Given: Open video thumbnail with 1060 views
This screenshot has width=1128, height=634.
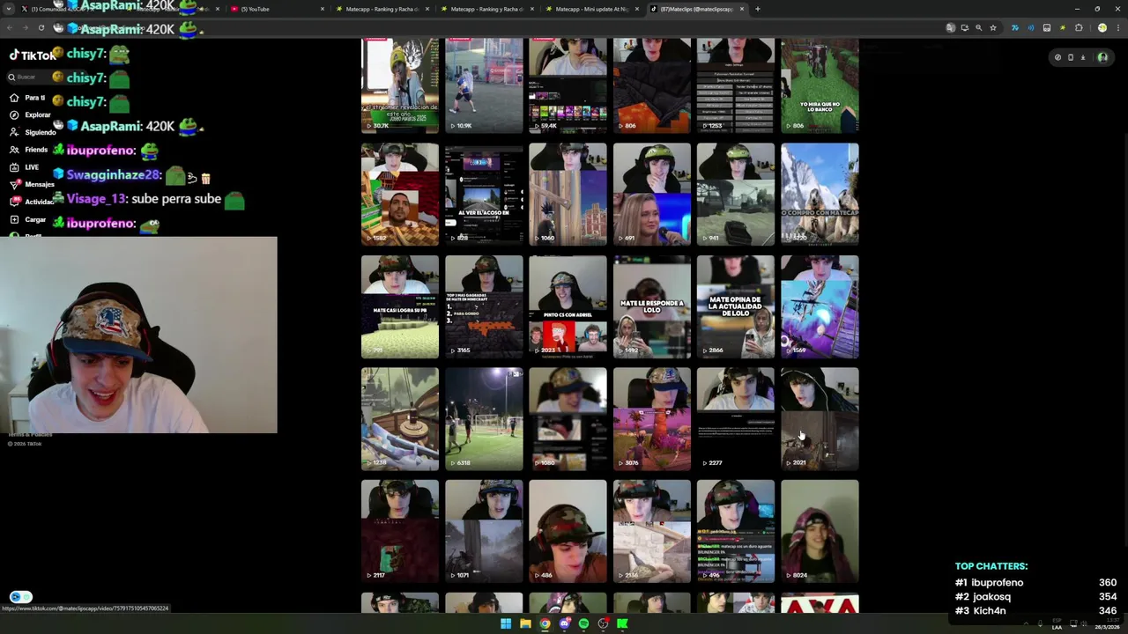Looking at the screenshot, I should tap(568, 194).
